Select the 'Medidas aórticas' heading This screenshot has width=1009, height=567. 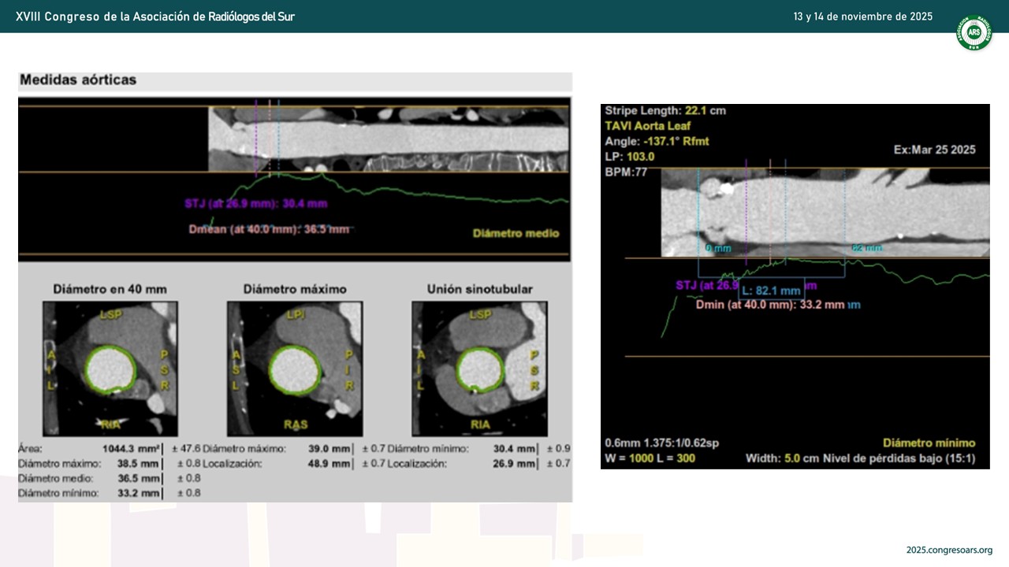coord(78,80)
